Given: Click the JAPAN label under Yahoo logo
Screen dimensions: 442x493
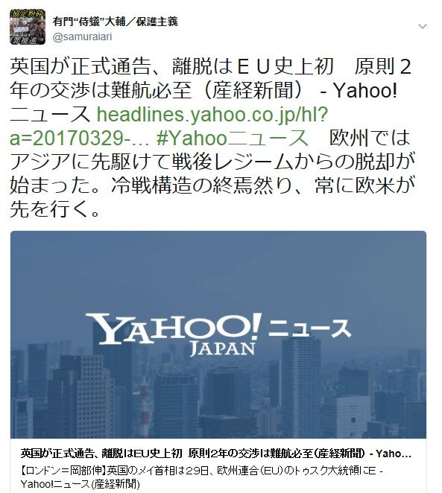Looking at the screenshot, I should point(222,349).
